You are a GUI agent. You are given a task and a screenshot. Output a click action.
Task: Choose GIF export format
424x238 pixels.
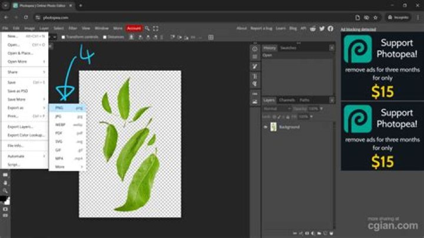coord(67,150)
